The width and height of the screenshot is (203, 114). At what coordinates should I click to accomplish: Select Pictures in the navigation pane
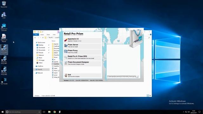click(41, 53)
